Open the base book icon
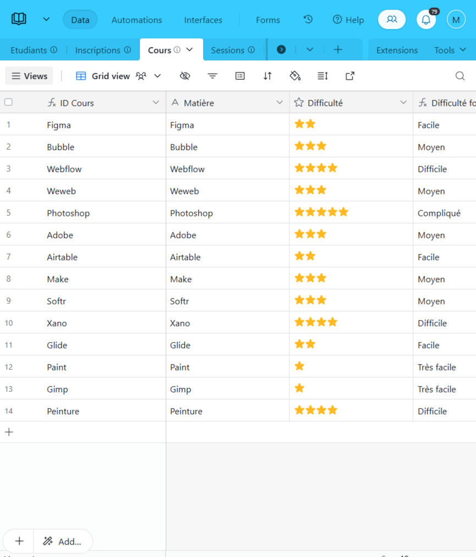The height and width of the screenshot is (557, 476). pyautogui.click(x=19, y=19)
